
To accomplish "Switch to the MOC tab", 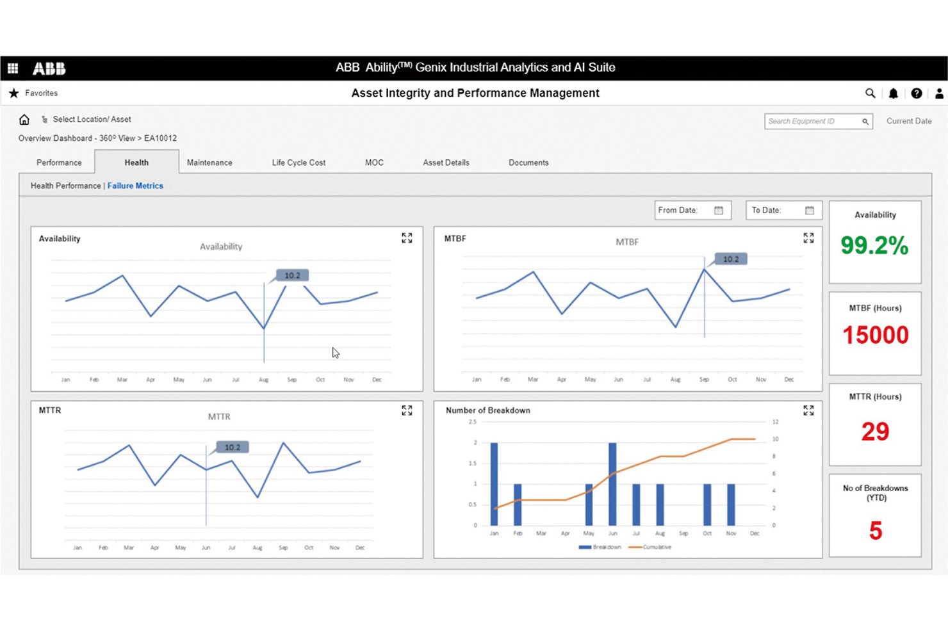I will pyautogui.click(x=374, y=163).
